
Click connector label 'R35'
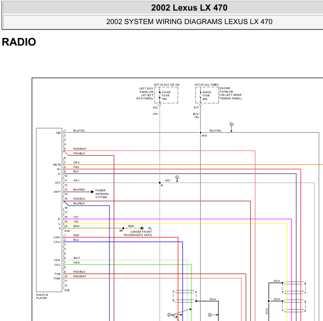coord(67,291)
